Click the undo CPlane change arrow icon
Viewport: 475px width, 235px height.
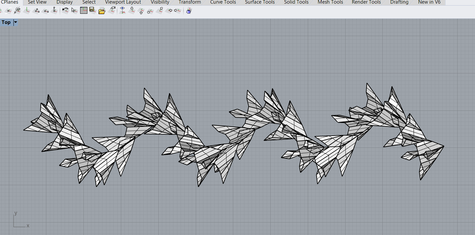click(x=65, y=11)
